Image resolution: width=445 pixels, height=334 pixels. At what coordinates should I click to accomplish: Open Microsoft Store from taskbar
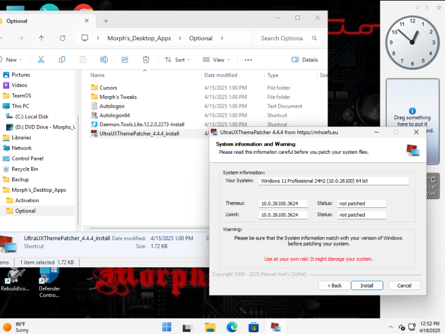pos(254,327)
